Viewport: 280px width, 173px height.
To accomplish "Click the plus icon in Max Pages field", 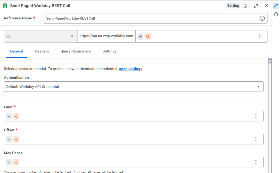I will point(9,162).
